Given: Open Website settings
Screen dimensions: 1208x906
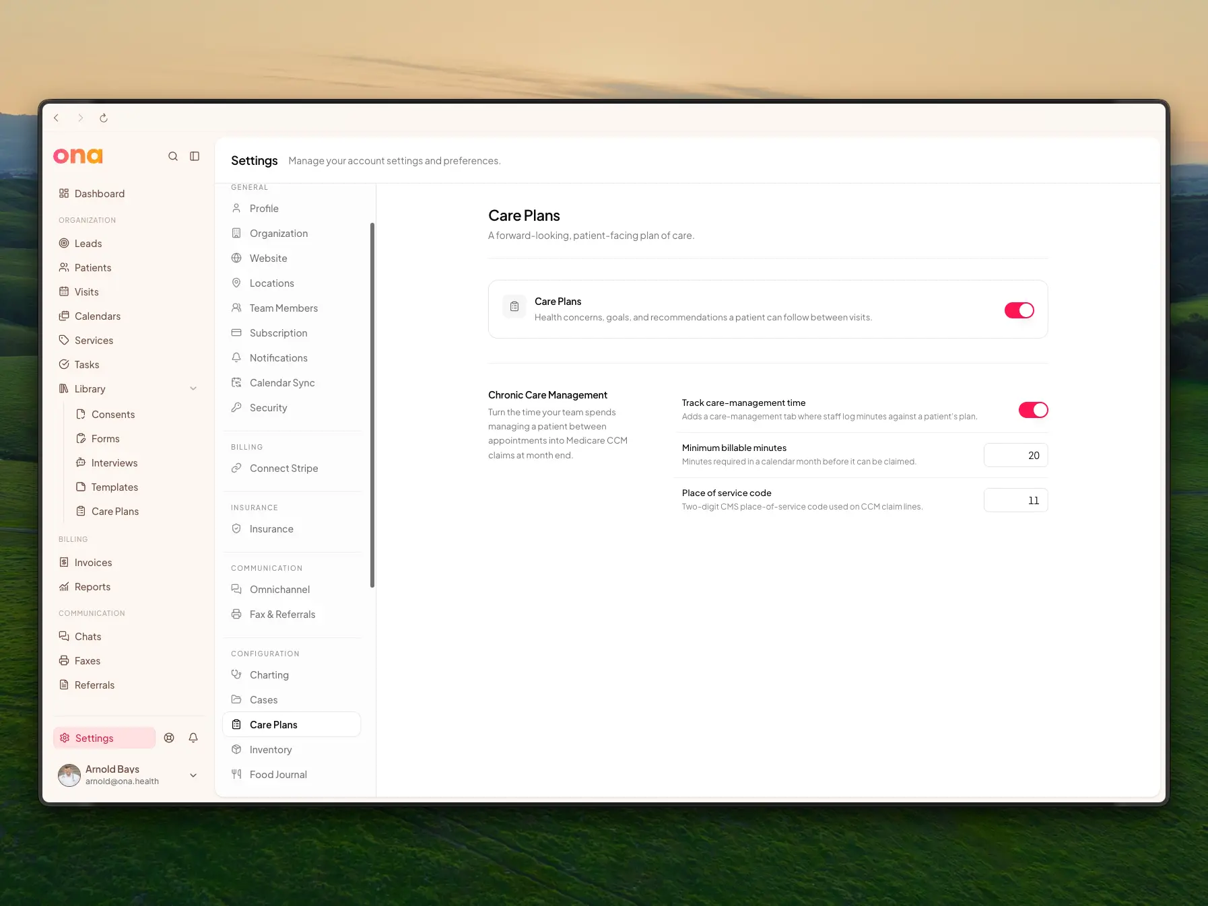Looking at the screenshot, I should point(292,258).
